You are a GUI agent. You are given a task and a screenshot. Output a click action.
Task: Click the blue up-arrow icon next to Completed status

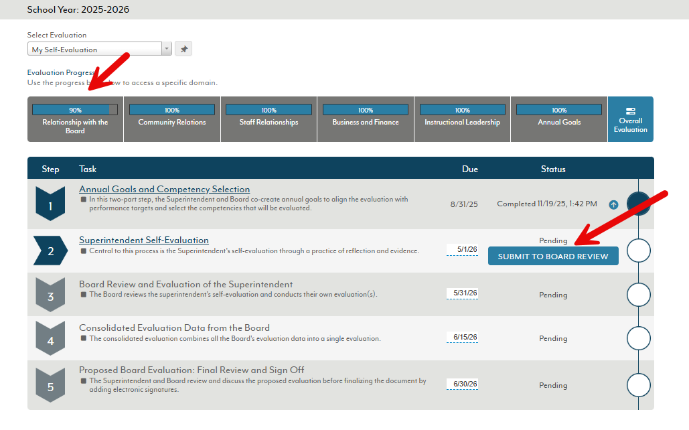[x=613, y=205]
